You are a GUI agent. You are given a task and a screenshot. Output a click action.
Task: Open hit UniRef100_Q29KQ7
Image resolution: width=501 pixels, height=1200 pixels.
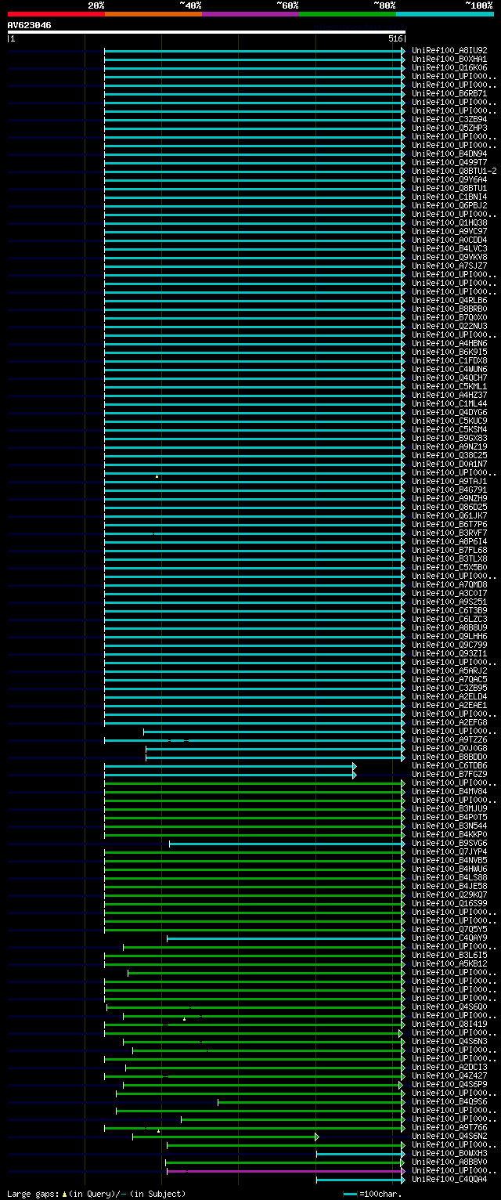pos(449,895)
